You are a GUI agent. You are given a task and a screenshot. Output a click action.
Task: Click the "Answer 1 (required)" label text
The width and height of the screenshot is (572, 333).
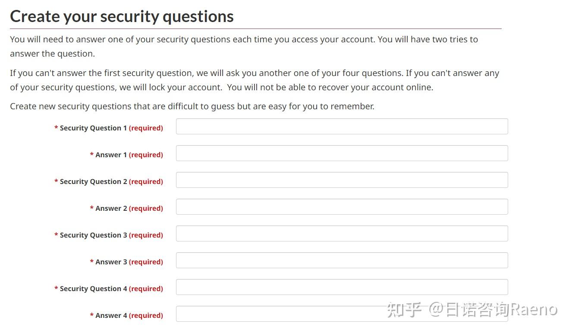(x=126, y=155)
